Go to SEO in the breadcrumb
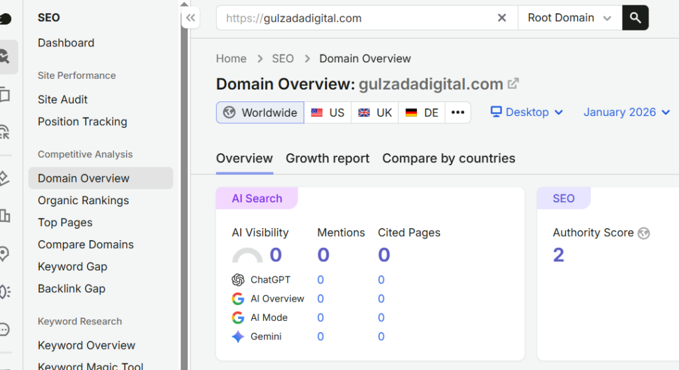The width and height of the screenshot is (679, 370). click(x=282, y=58)
